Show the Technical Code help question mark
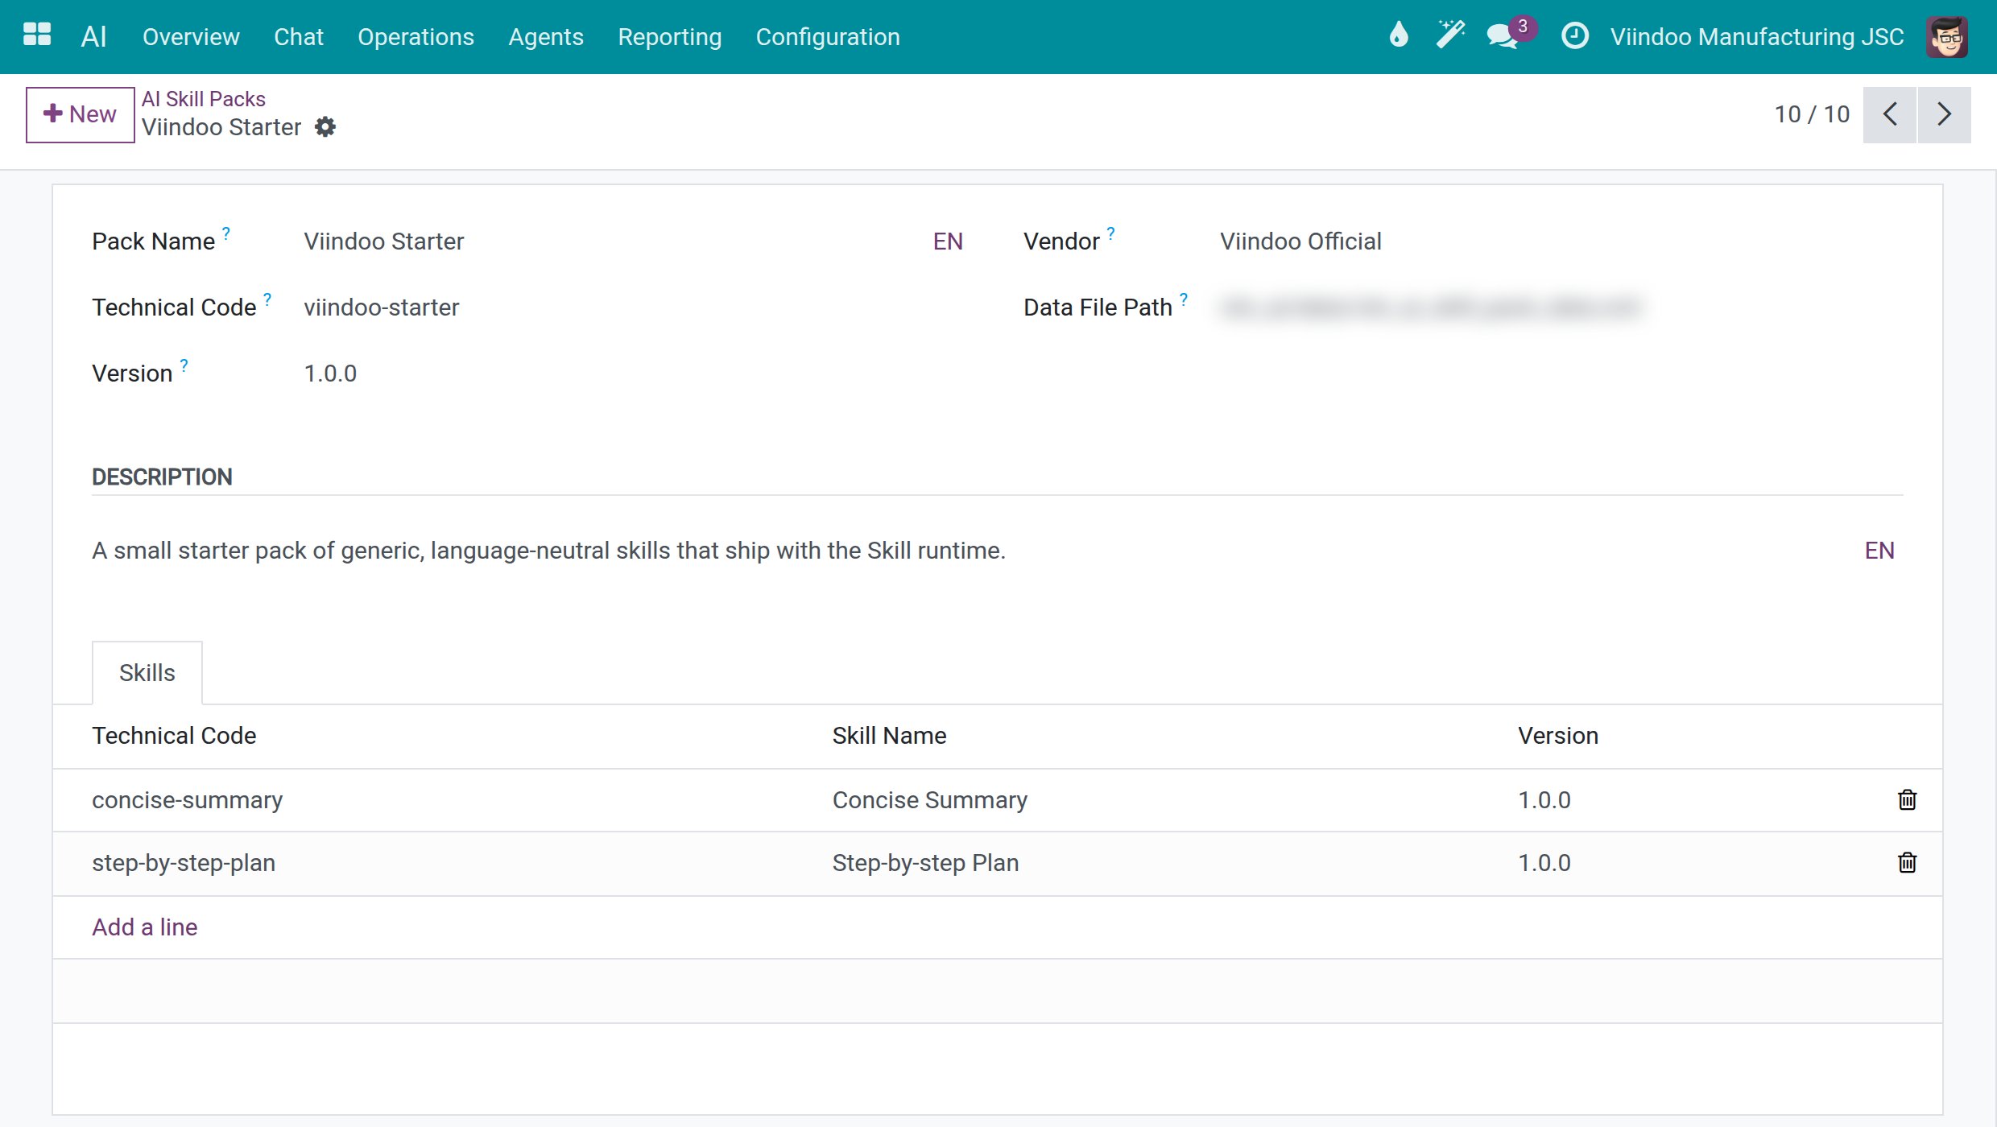 pyautogui.click(x=267, y=299)
